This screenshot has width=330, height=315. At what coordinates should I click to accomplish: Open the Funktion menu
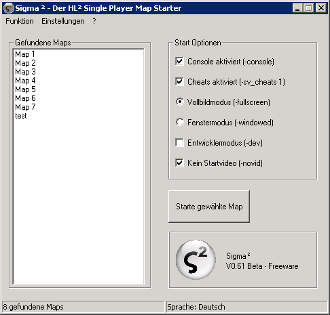20,21
